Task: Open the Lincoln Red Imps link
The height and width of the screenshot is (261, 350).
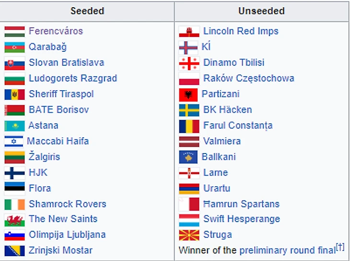Action: [x=241, y=31]
